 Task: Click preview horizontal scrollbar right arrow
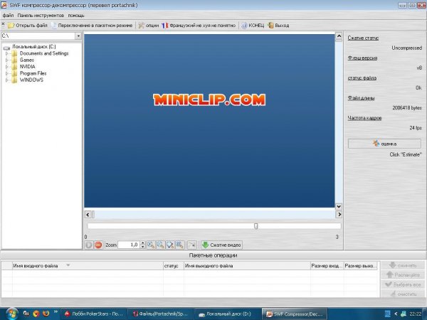[x=339, y=215]
